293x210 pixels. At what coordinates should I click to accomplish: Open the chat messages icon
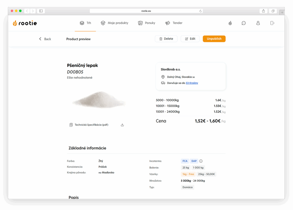243,23
